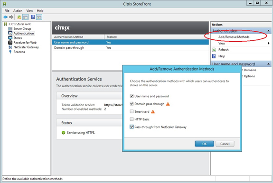273x183 pixels.
Task: Select Beacons tree node
Action: [19, 52]
